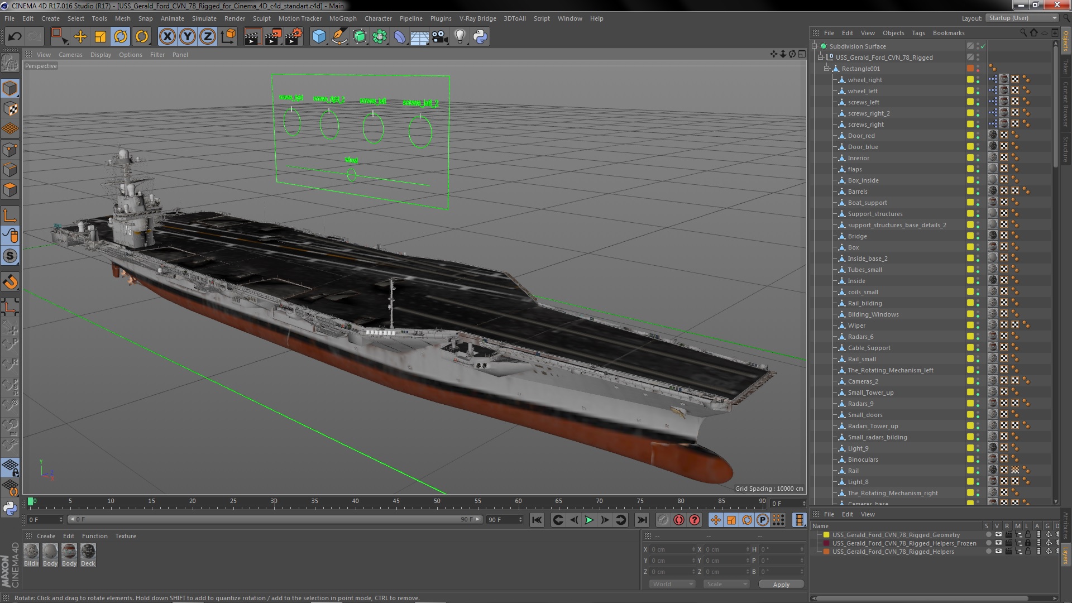Open the spline Pen tool
This screenshot has height=603, width=1072.
[x=339, y=37]
